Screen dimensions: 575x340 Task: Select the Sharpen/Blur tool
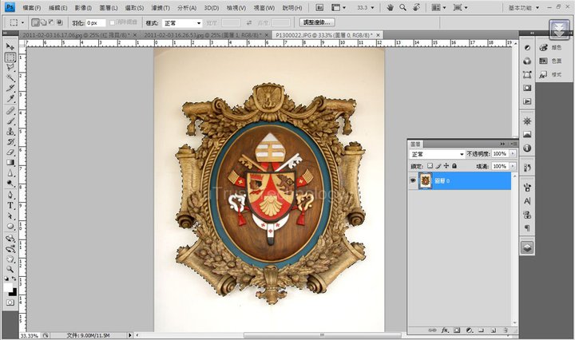10,173
